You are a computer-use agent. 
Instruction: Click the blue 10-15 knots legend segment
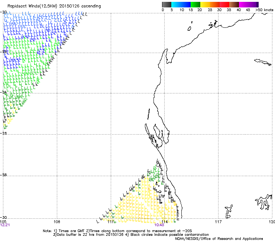[x=186, y=4]
